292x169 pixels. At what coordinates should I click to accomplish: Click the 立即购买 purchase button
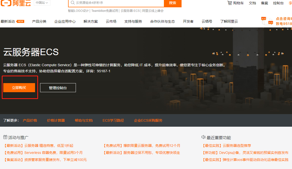(x=19, y=87)
